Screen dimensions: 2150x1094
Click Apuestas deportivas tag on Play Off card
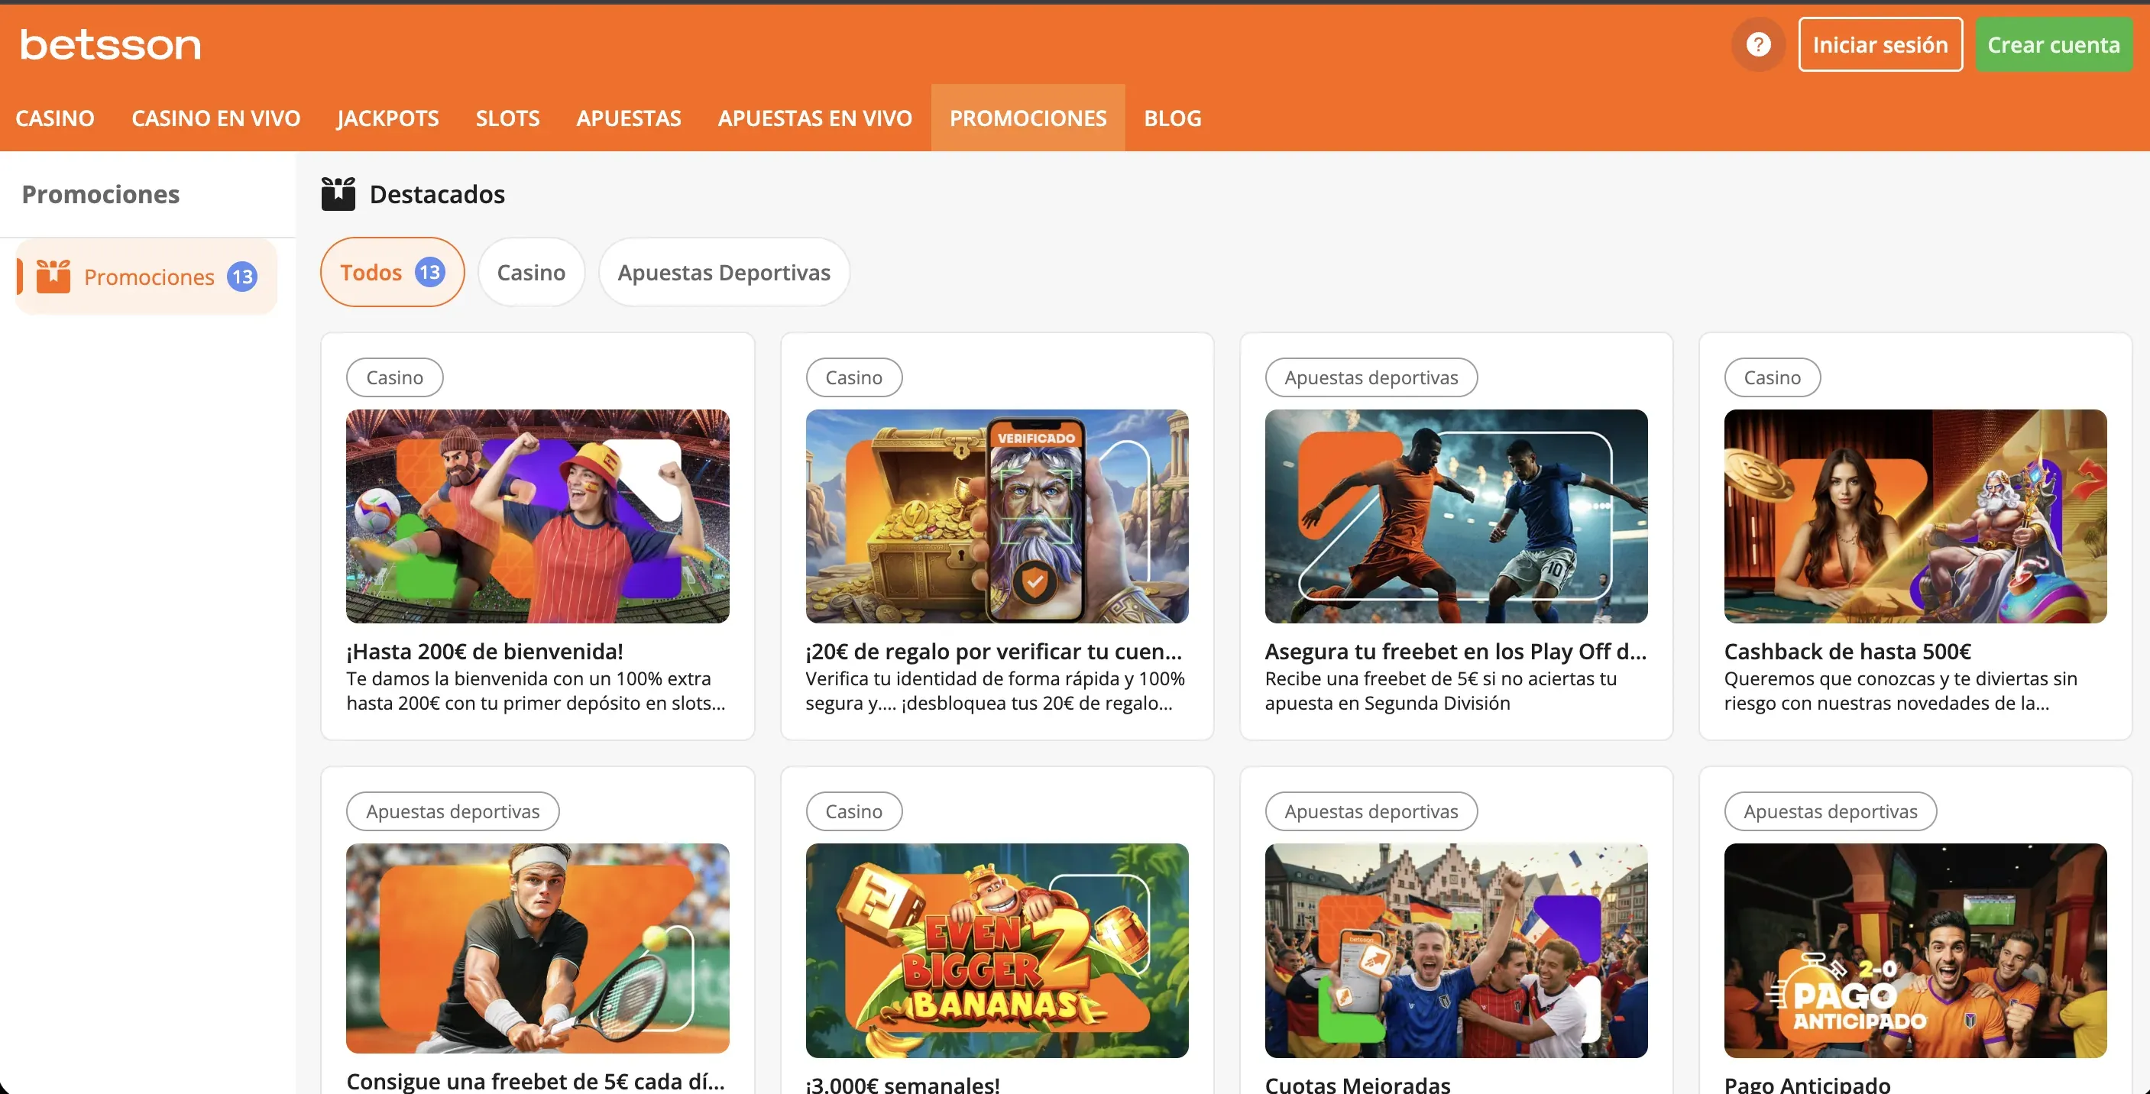(x=1371, y=377)
